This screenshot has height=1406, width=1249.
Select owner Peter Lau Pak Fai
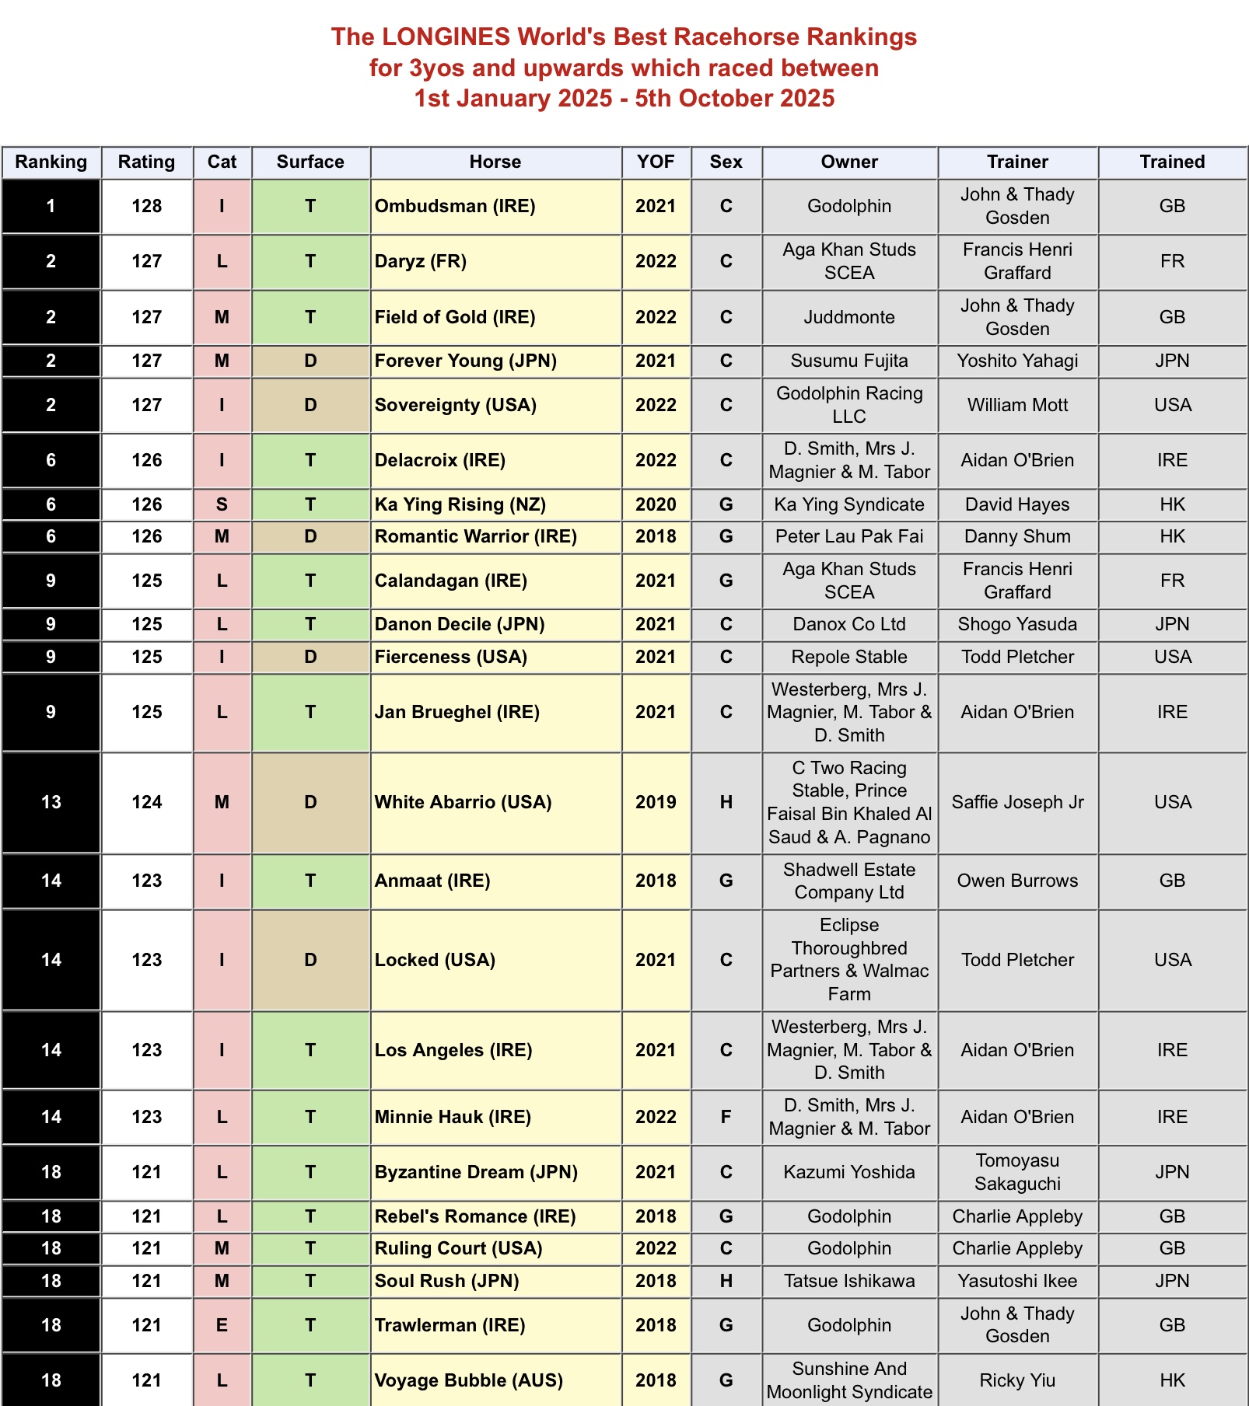pos(849,536)
